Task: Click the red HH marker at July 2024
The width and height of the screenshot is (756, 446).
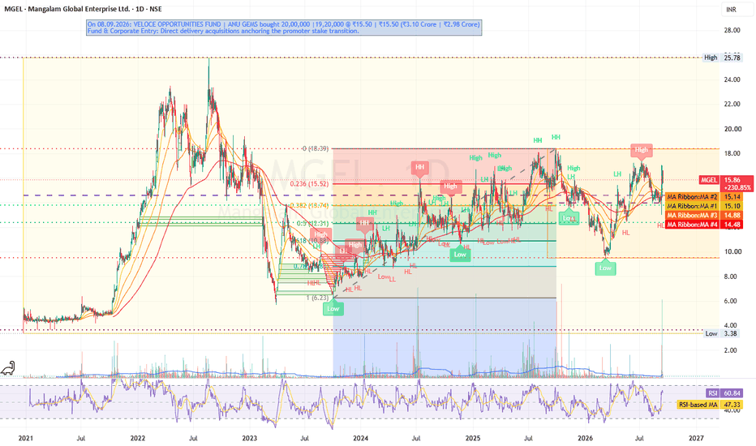Action: click(419, 168)
